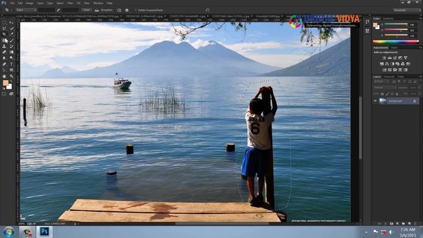Open the Ratio aspect dropdown
The image size is (423, 238).
click(x=26, y=10)
